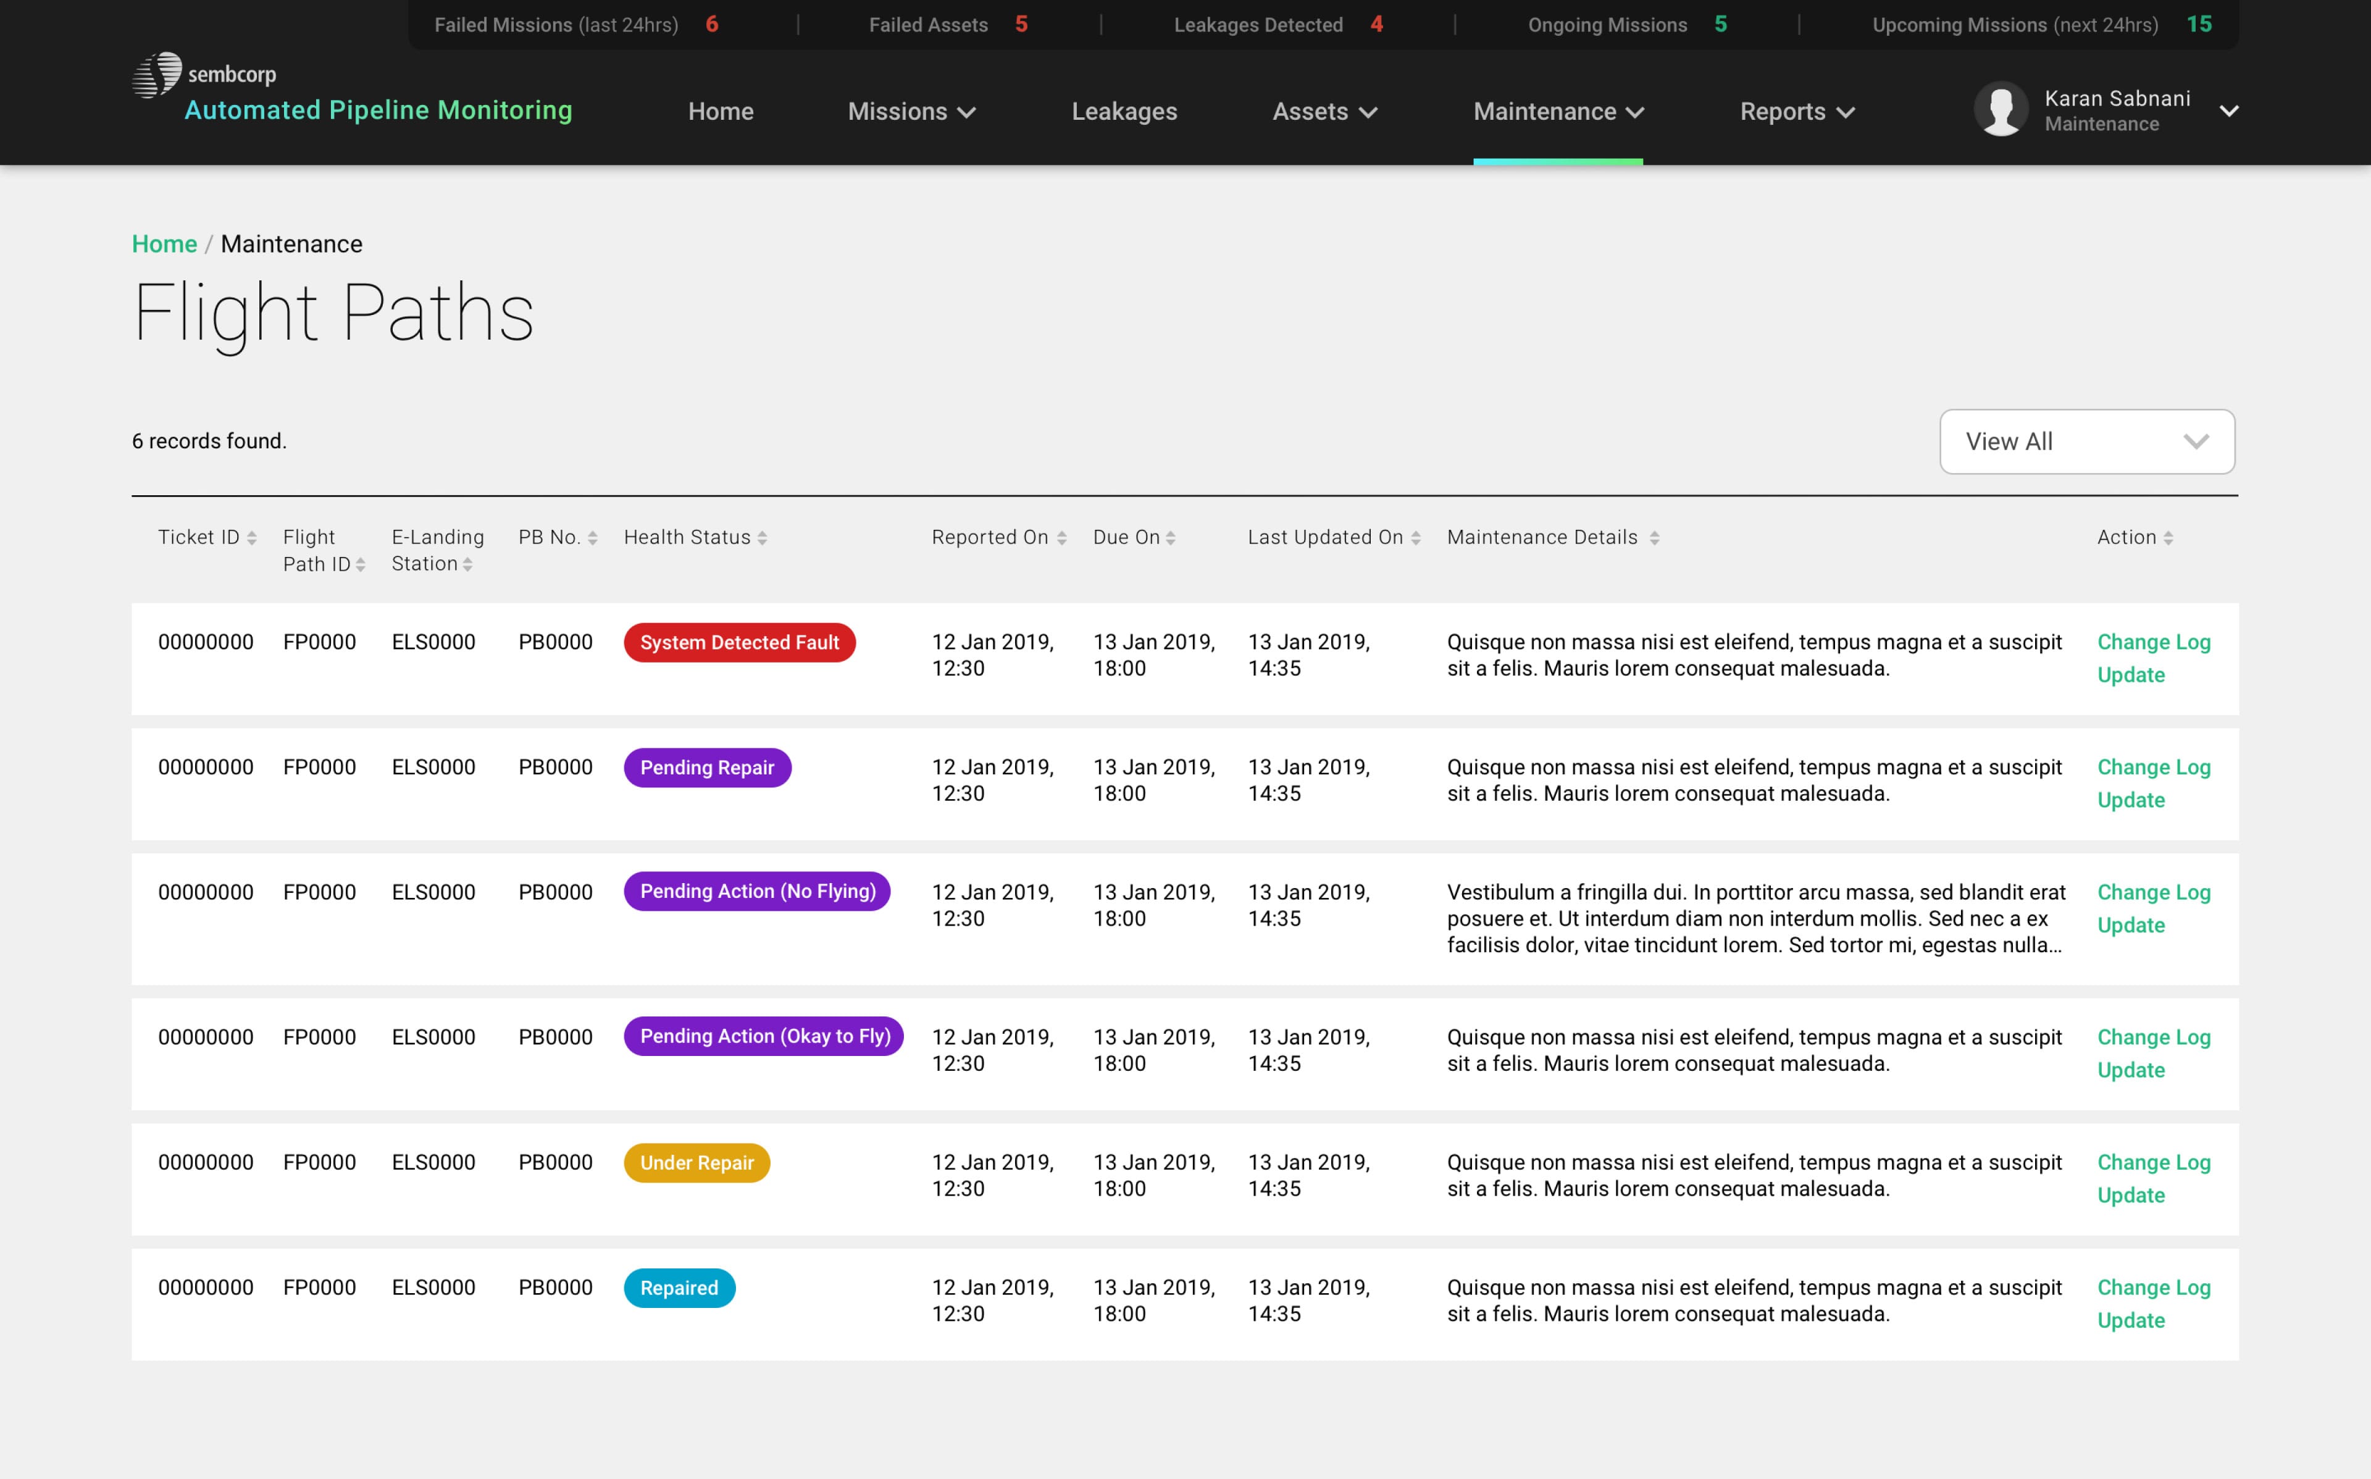Go to the Home navigation item
The height and width of the screenshot is (1479, 2371).
(719, 112)
